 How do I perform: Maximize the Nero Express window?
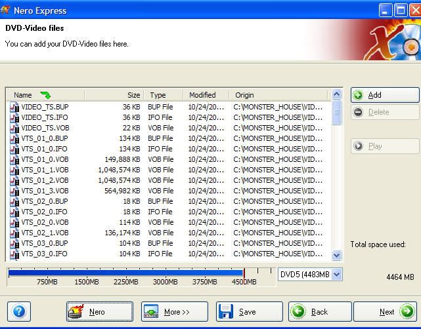(401, 10)
